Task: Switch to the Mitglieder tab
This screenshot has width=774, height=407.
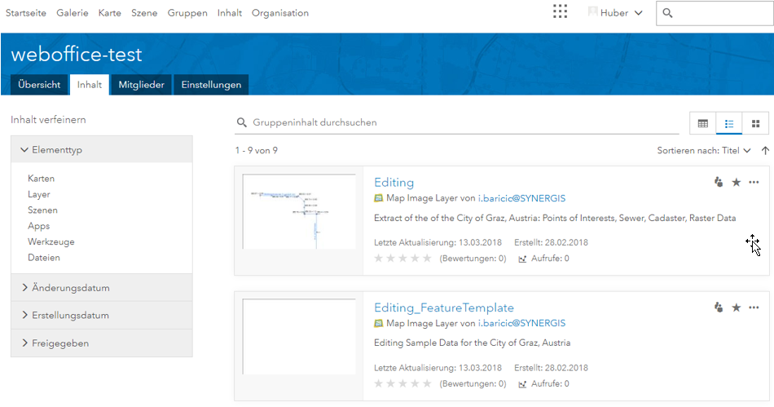Action: pos(141,85)
